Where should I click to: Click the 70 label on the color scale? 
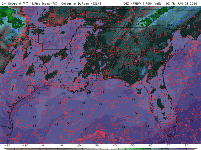169,145
